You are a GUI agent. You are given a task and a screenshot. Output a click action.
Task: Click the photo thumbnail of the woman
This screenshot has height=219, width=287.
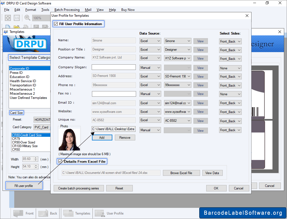69,139
